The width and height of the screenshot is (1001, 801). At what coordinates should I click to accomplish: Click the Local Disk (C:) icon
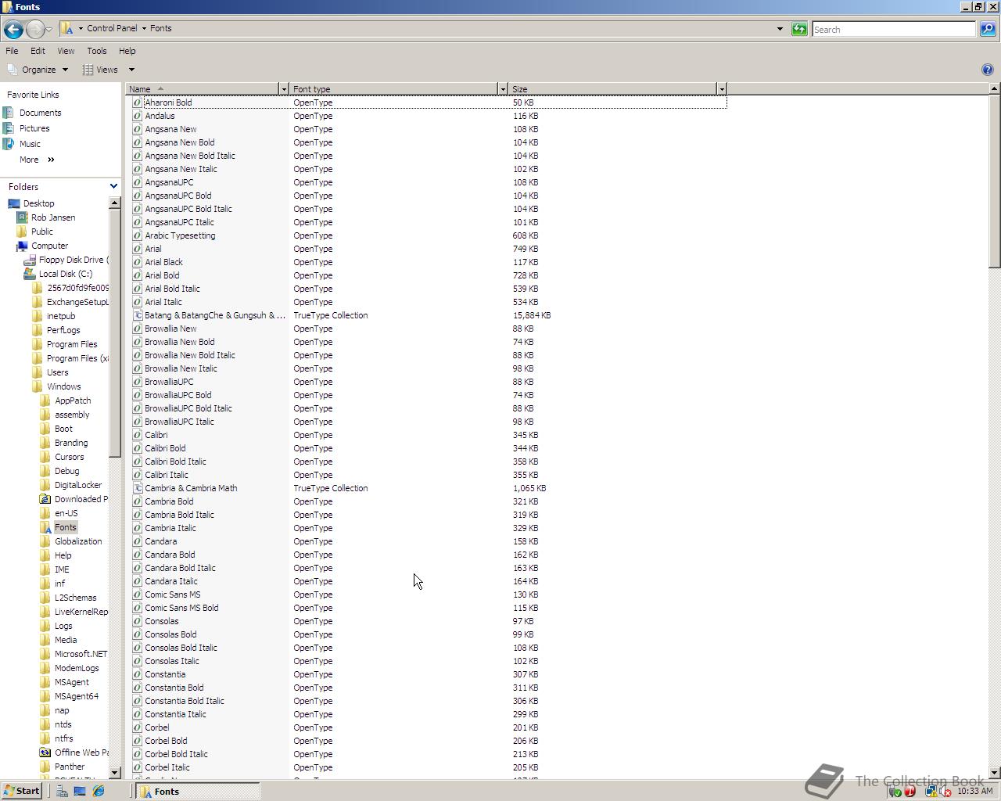pos(30,274)
